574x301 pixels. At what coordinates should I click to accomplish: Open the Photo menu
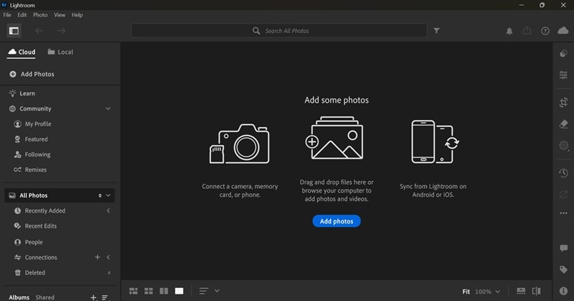pos(40,15)
